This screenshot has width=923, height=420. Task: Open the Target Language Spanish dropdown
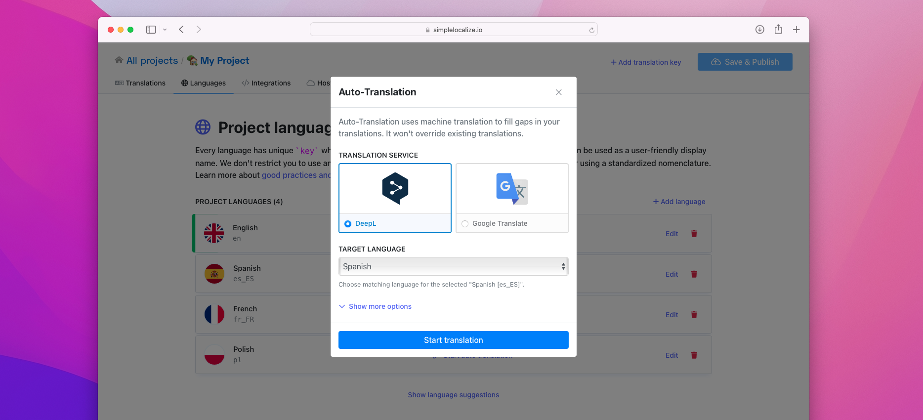click(453, 266)
